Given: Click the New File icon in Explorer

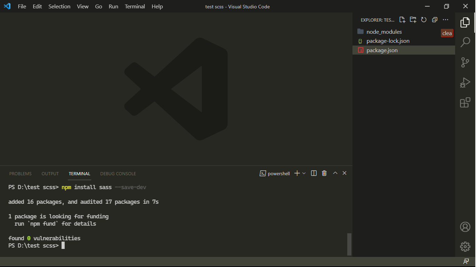Looking at the screenshot, I should click(402, 20).
